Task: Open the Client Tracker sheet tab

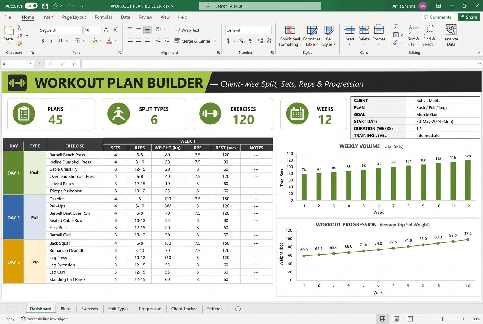Action: [184, 309]
